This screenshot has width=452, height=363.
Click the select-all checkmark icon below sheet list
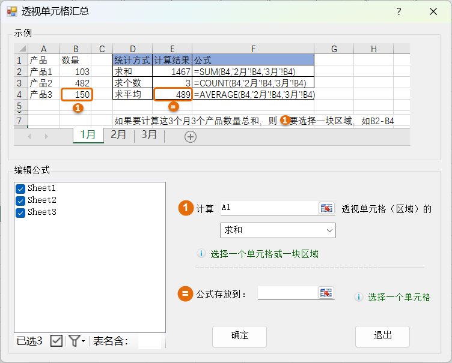click(56, 341)
